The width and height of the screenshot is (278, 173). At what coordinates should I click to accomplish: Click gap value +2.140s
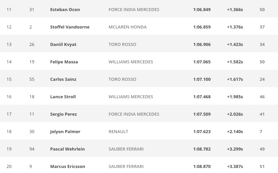click(235, 131)
